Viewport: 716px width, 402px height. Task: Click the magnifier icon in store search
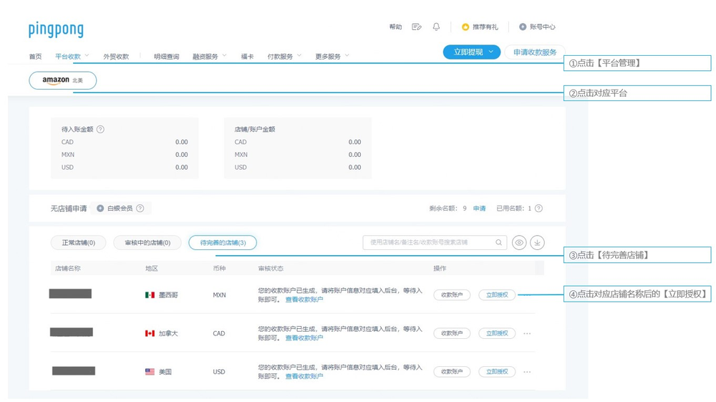click(x=498, y=243)
